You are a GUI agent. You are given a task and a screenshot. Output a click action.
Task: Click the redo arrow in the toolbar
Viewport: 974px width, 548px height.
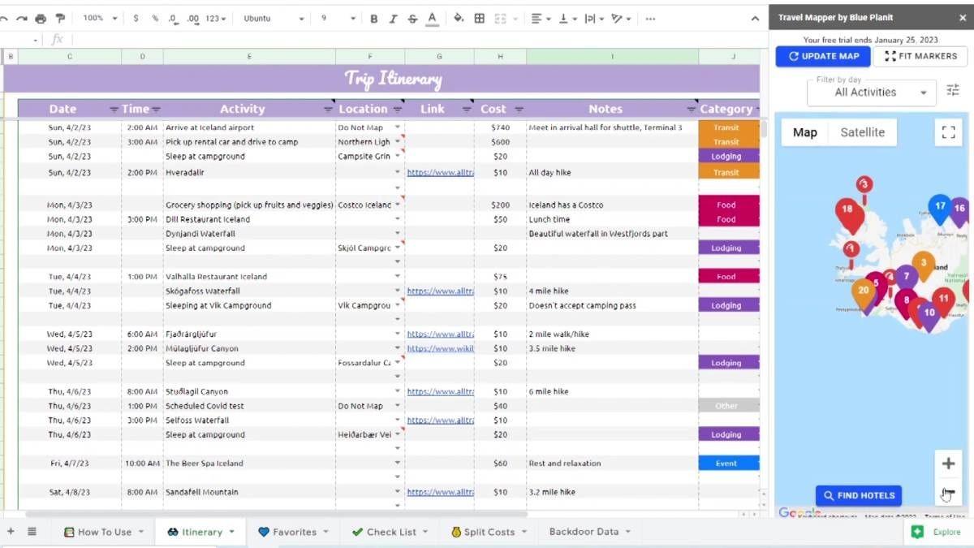pyautogui.click(x=20, y=18)
